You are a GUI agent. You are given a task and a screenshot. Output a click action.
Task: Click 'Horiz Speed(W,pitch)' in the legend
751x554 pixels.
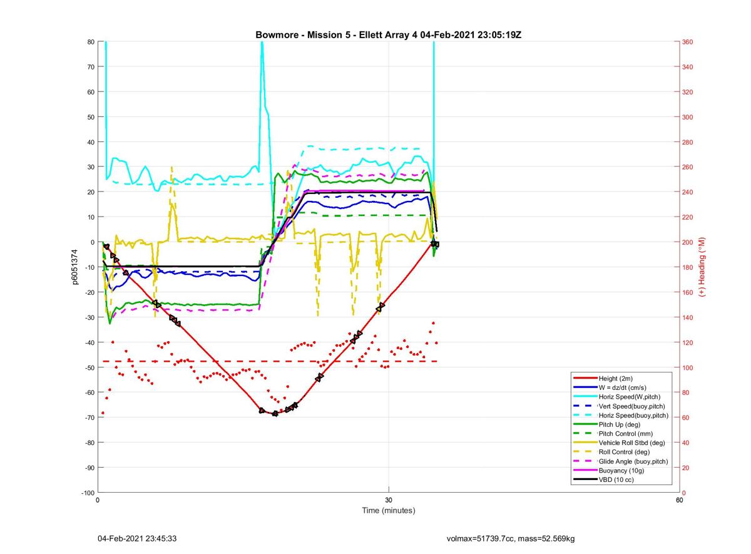click(630, 396)
